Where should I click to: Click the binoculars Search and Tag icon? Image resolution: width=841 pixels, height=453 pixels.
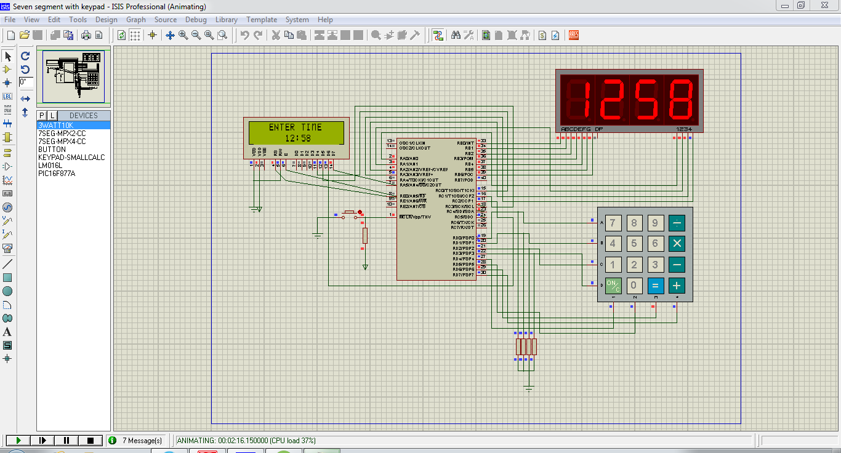(456, 35)
